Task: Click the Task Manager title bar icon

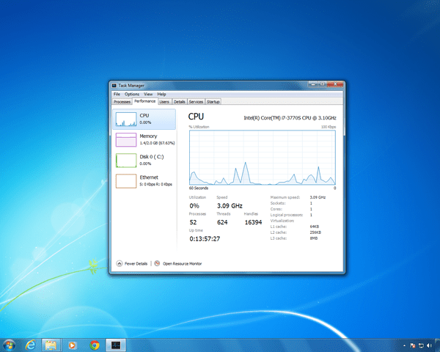Action: [114, 85]
